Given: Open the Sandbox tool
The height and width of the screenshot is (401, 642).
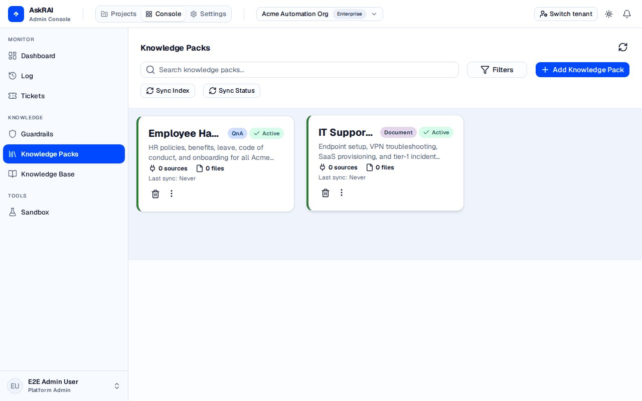Looking at the screenshot, I should (x=64, y=212).
